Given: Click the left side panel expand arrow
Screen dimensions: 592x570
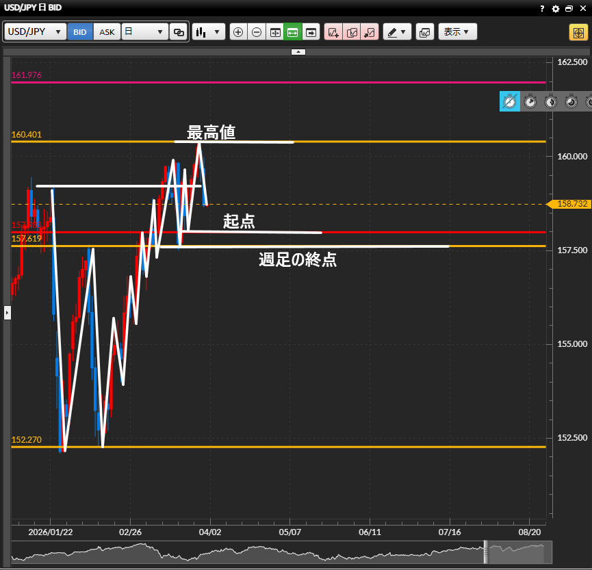Looking at the screenshot, I should 8,313.
